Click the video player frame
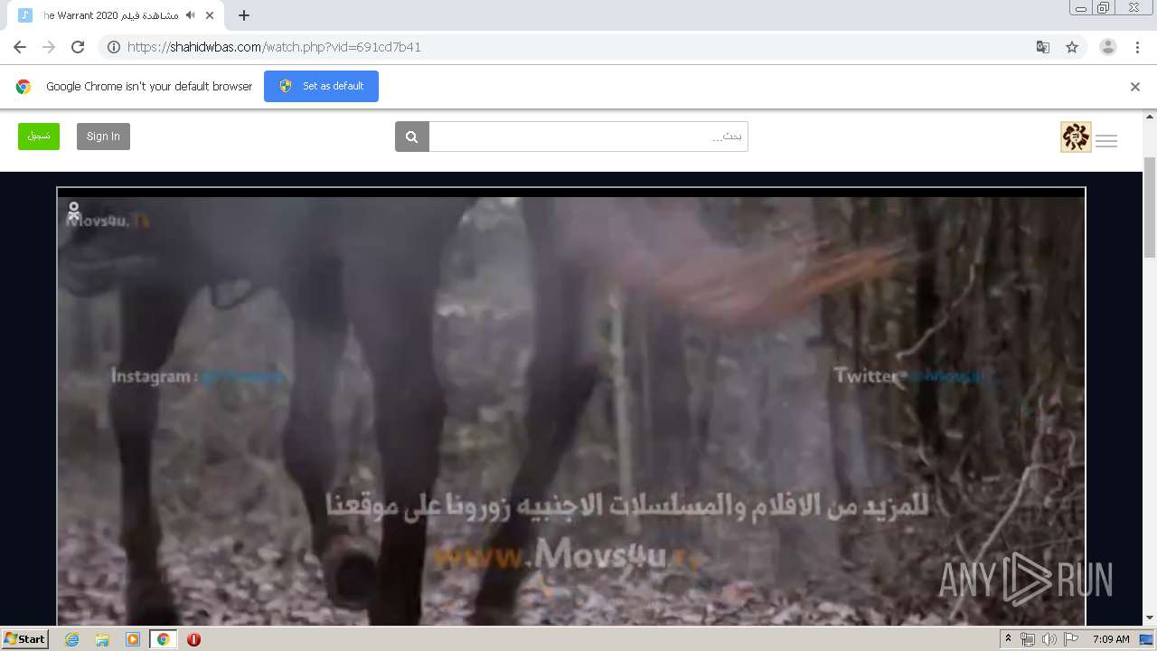Image resolution: width=1157 pixels, height=651 pixels. coord(571,407)
